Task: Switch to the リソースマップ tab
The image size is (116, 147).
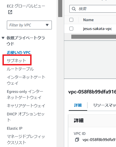Action: pyautogui.click(x=104, y=105)
